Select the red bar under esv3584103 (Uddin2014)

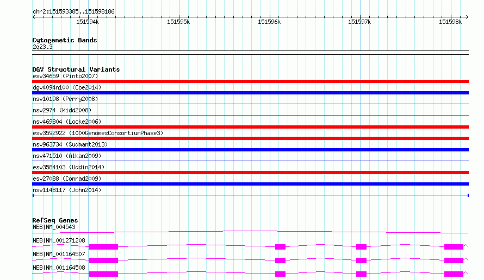[x=250, y=173]
